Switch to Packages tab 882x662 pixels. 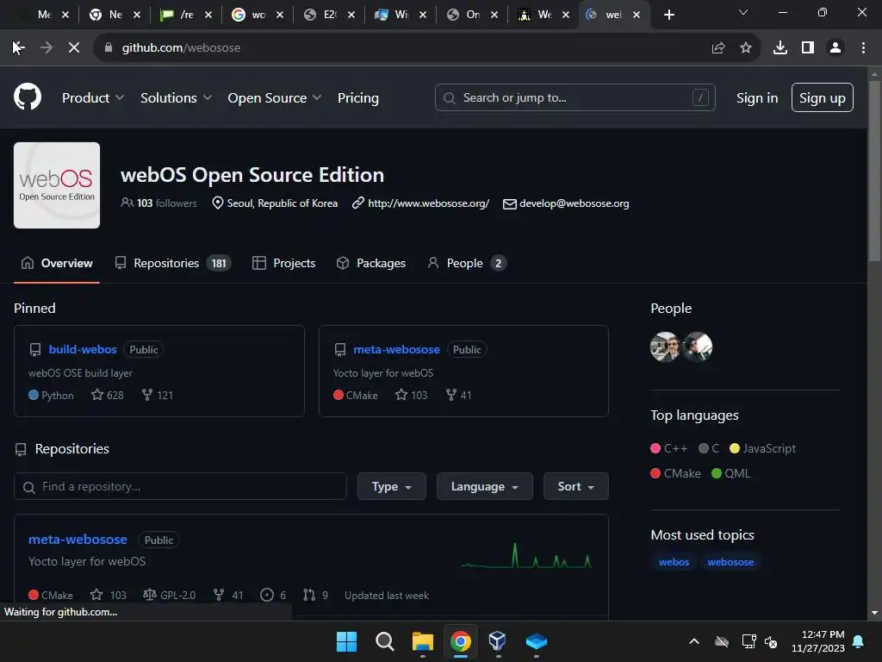[370, 263]
